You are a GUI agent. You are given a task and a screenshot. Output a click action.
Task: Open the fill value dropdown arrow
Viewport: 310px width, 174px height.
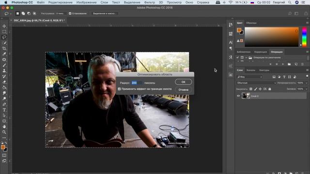coord(307,89)
